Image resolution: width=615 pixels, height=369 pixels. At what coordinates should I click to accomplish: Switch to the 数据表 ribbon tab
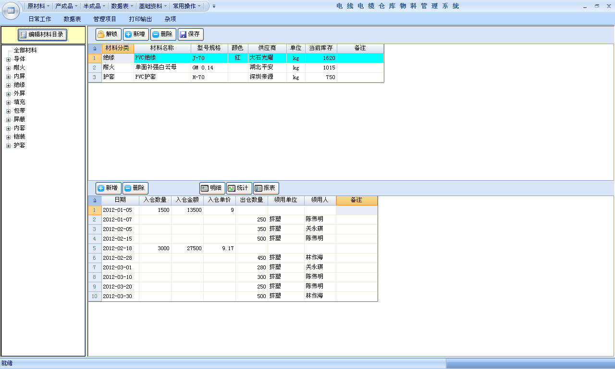pyautogui.click(x=72, y=19)
